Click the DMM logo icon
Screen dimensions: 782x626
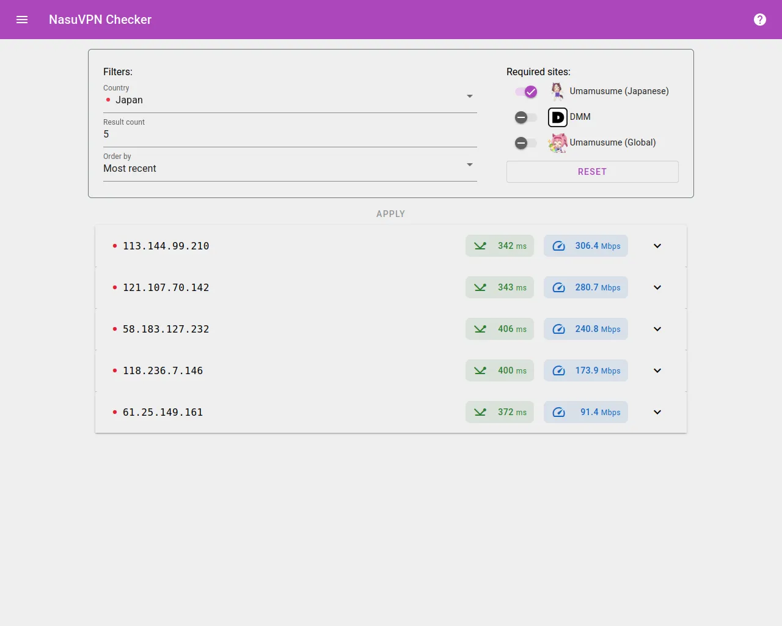(x=557, y=117)
